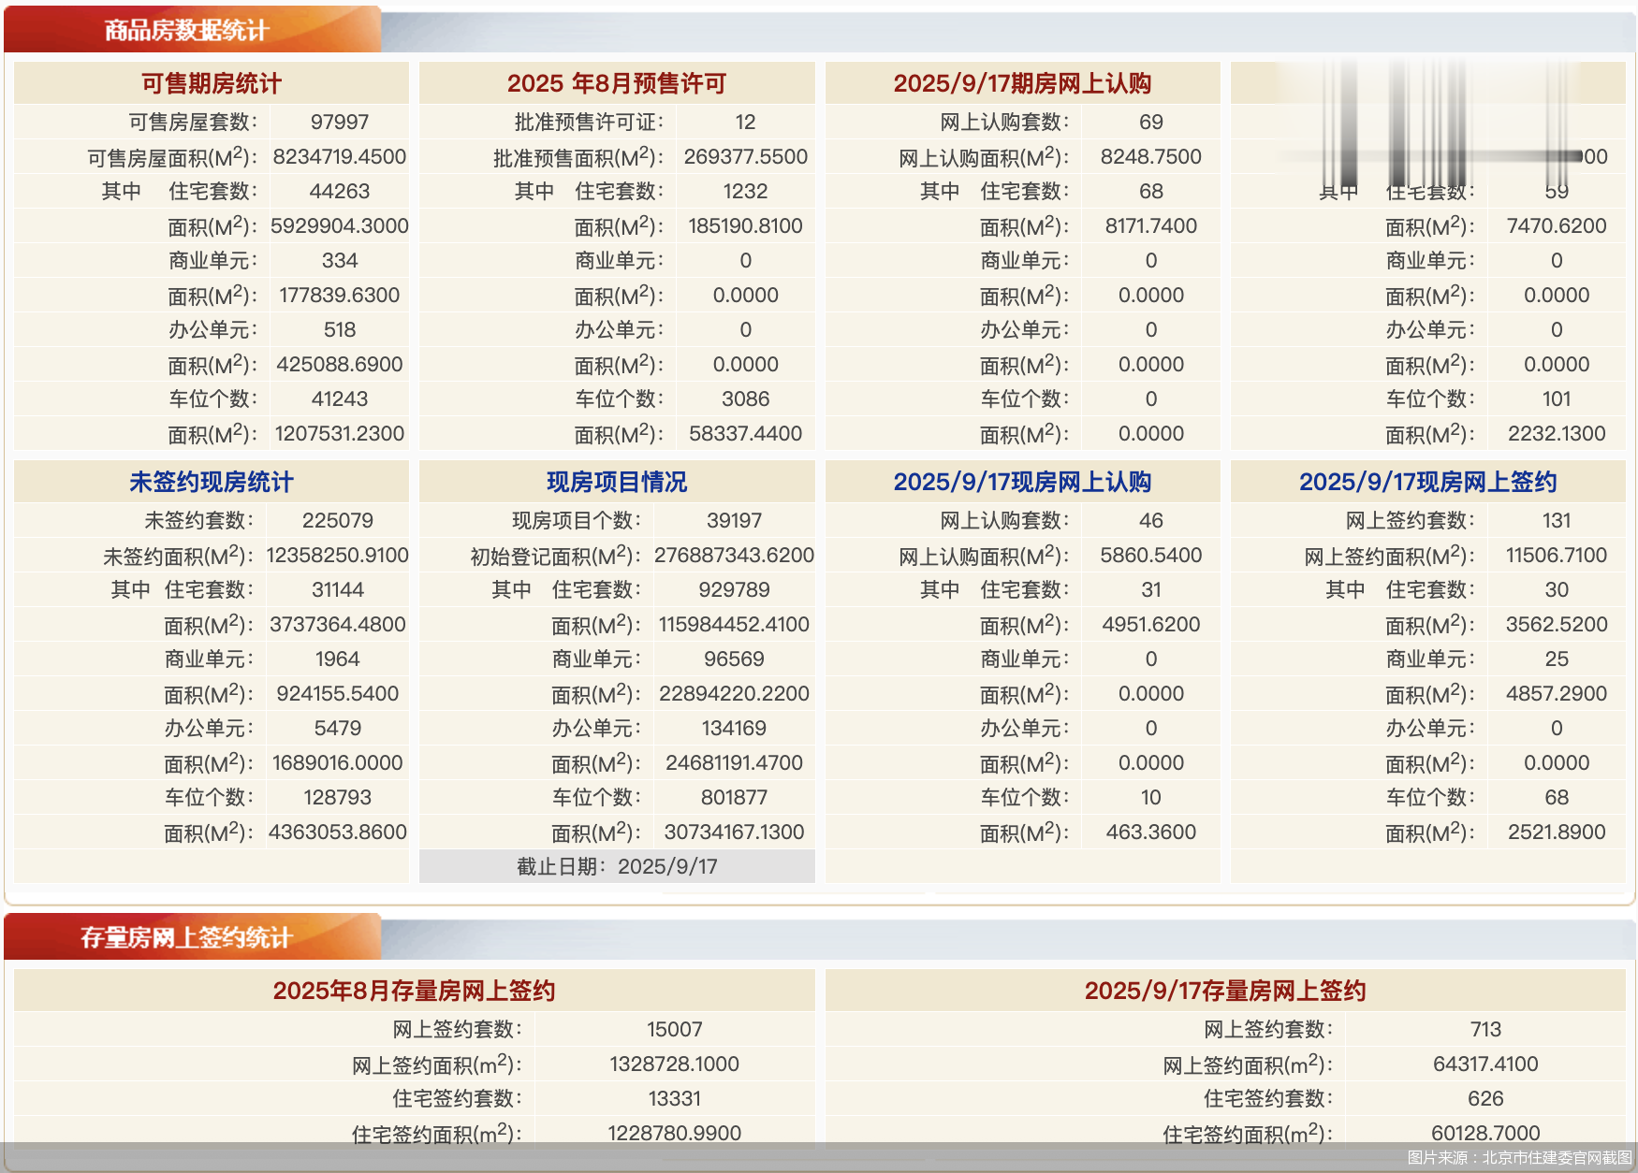This screenshot has height=1173, width=1638.
Task: Click the 初始登记面积 value 276887343.6200
Action: pyautogui.click(x=735, y=555)
